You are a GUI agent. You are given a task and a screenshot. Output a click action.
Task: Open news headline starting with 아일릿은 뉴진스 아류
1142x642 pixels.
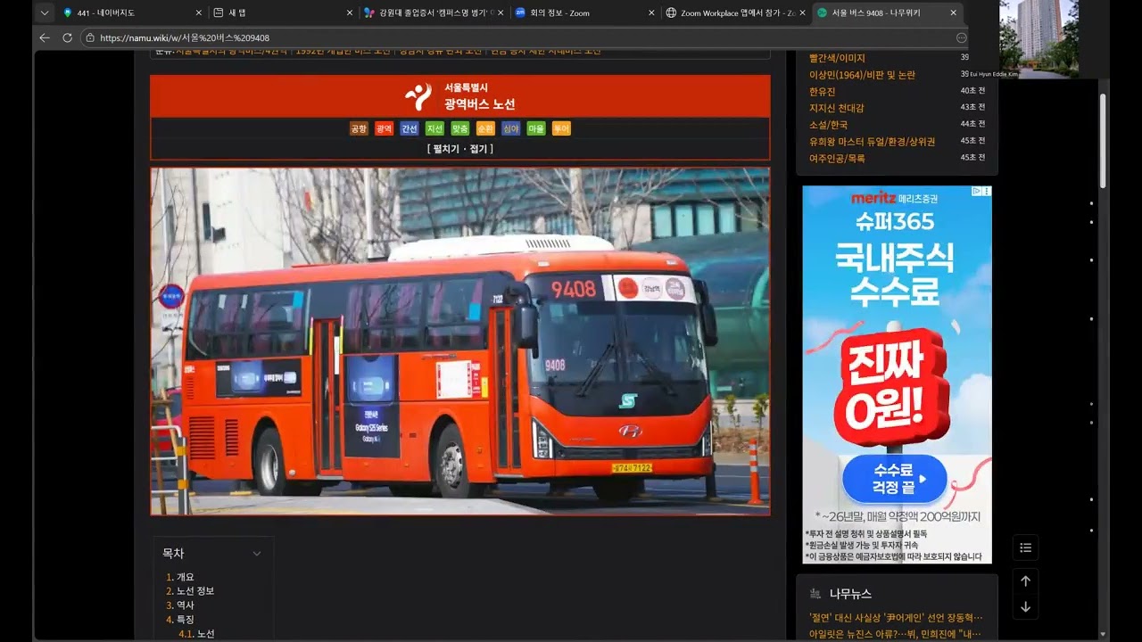tap(896, 634)
